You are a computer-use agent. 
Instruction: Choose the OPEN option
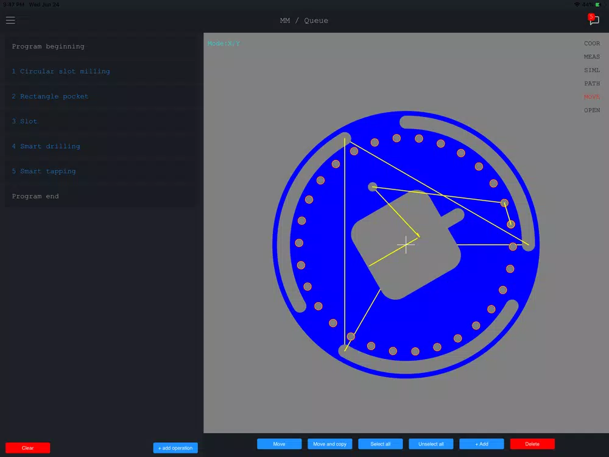tap(592, 110)
